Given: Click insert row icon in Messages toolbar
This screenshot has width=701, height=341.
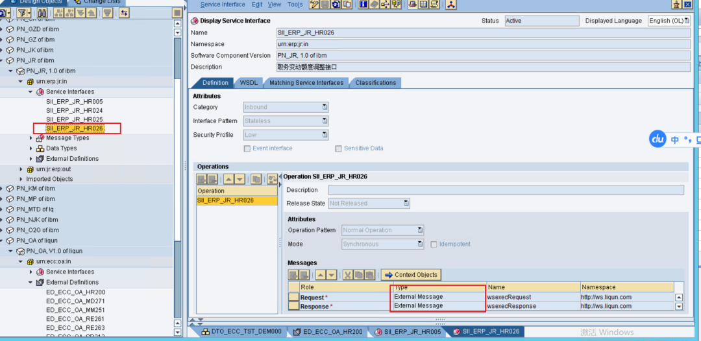Looking at the screenshot, I should 293,274.
